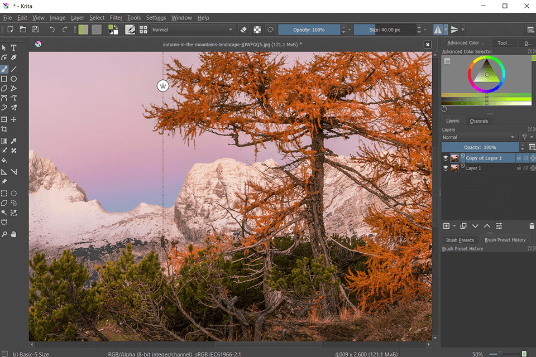Open layer properties button
The width and height of the screenshot is (536, 357).
pos(499,226)
